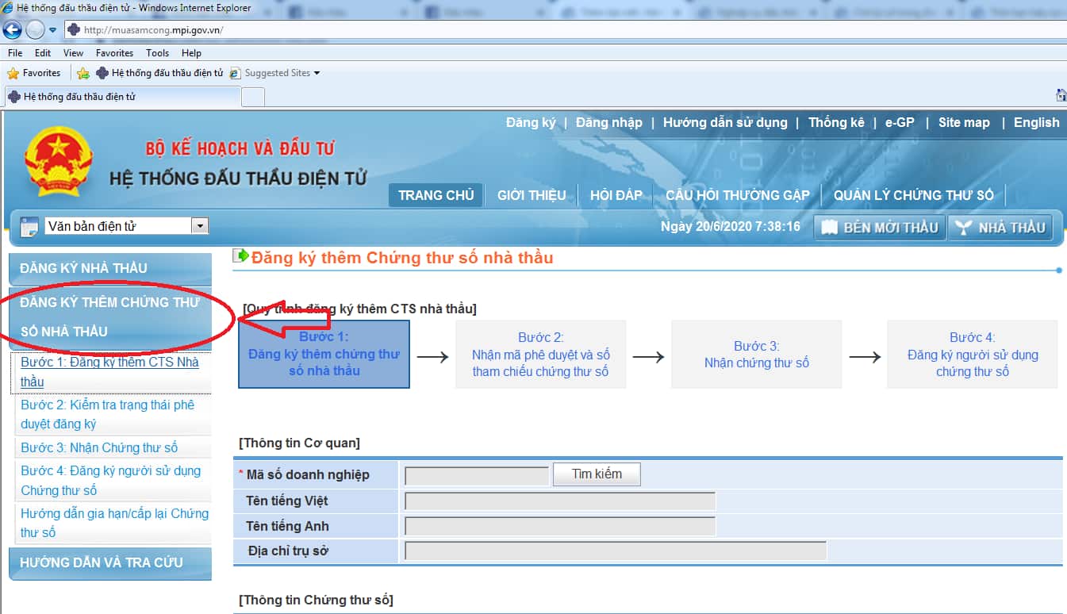Screen dimensions: 1067x614
Task: Open the Bên mời thầu section
Action: [879, 228]
